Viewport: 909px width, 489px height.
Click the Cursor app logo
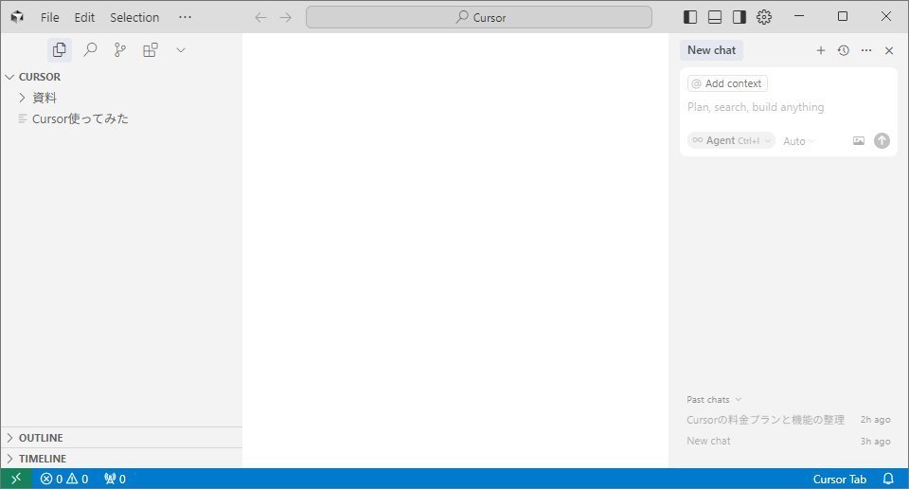click(17, 17)
